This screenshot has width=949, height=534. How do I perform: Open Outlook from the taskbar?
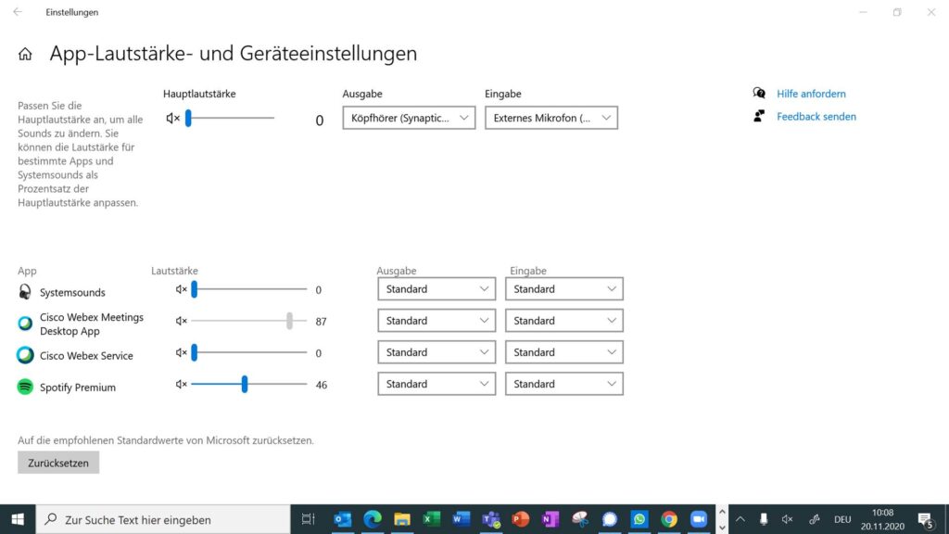[343, 519]
